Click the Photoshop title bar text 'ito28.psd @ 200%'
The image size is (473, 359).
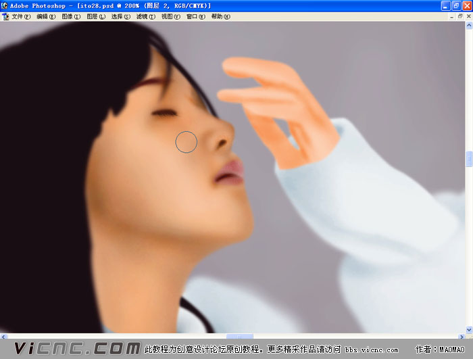click(109, 5)
